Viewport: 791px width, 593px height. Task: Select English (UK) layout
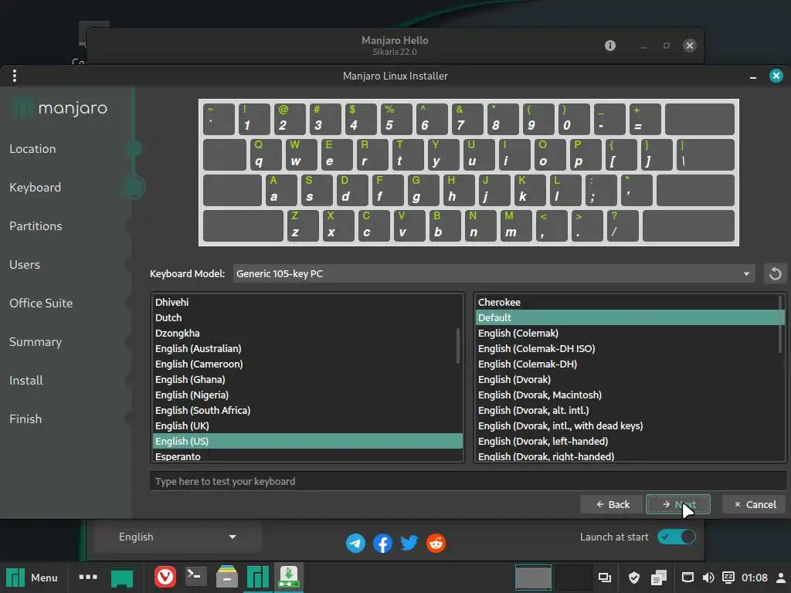click(x=307, y=425)
